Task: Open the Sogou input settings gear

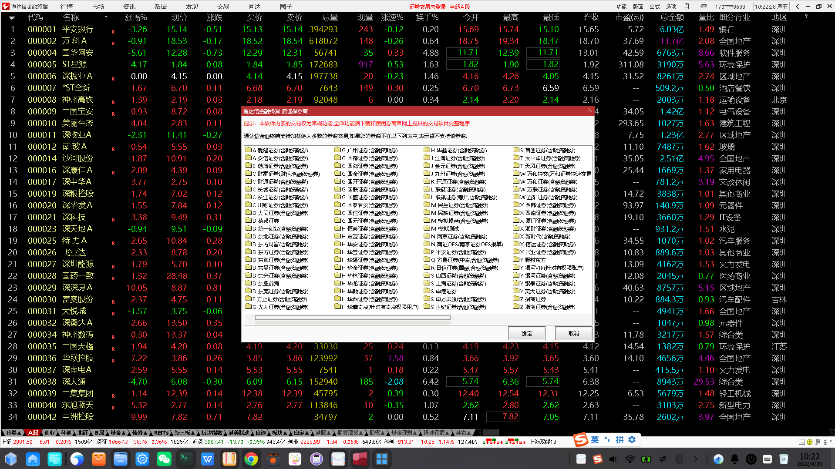Action: point(632,440)
